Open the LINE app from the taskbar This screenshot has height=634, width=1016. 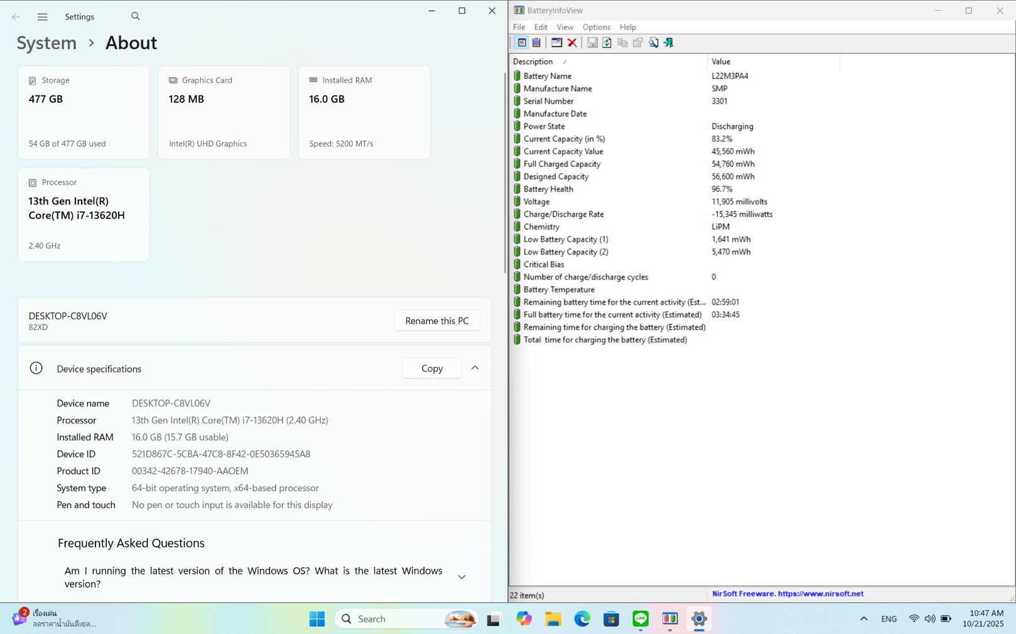pyautogui.click(x=640, y=619)
